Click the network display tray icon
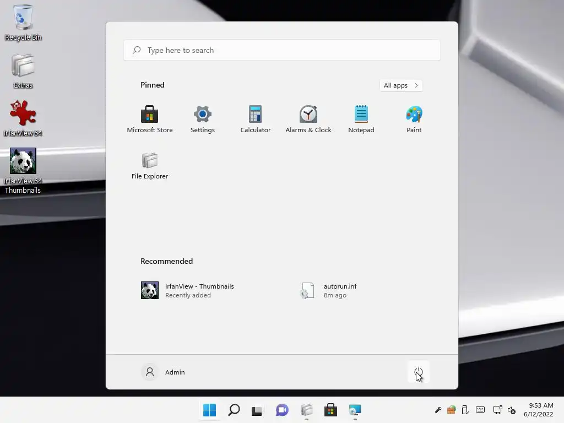The width and height of the screenshot is (564, 423). pyautogui.click(x=498, y=410)
